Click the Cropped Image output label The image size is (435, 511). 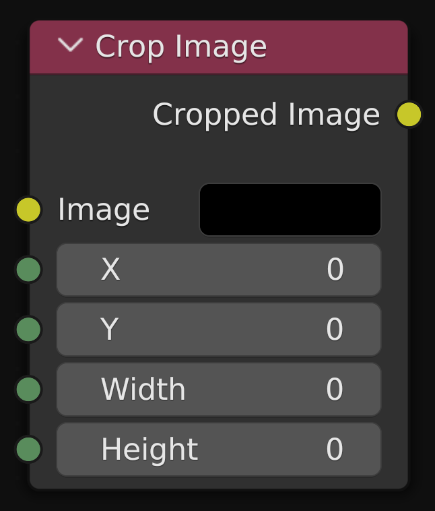click(266, 115)
